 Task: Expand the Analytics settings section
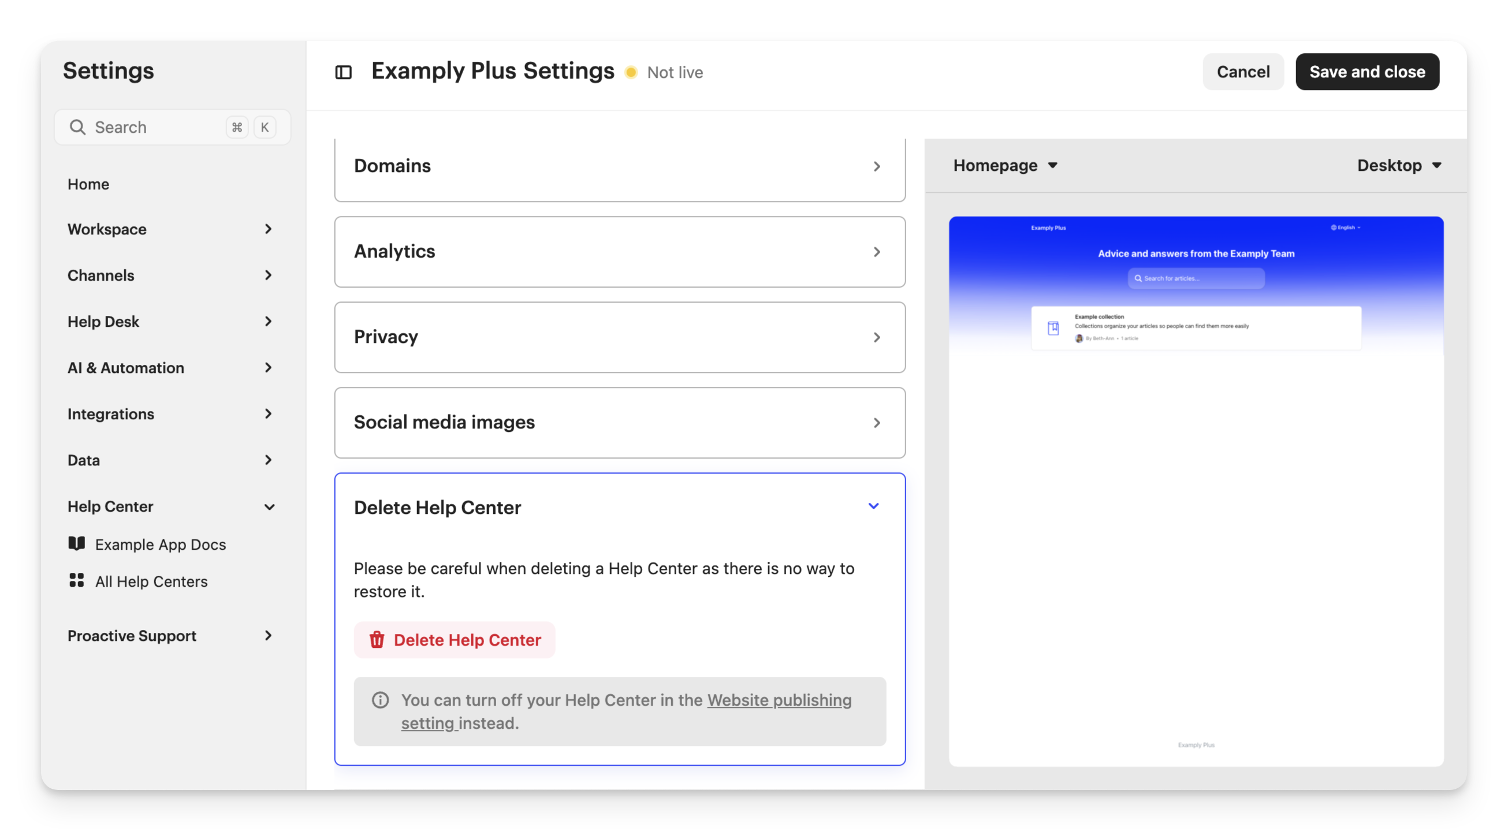click(x=619, y=252)
